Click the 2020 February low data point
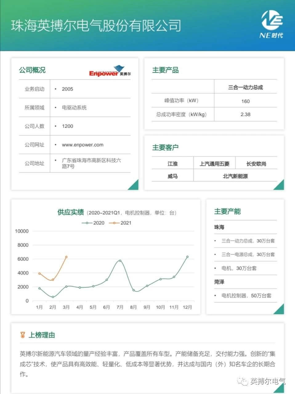The height and width of the screenshot is (394, 295). point(53,297)
